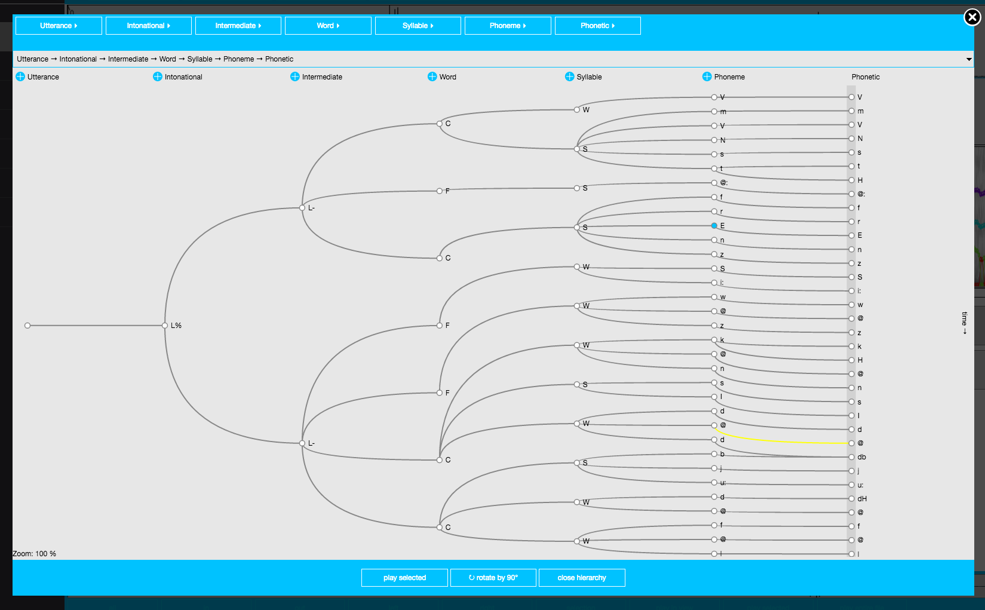Open the Word level menu
This screenshot has height=610, width=985.
point(328,26)
